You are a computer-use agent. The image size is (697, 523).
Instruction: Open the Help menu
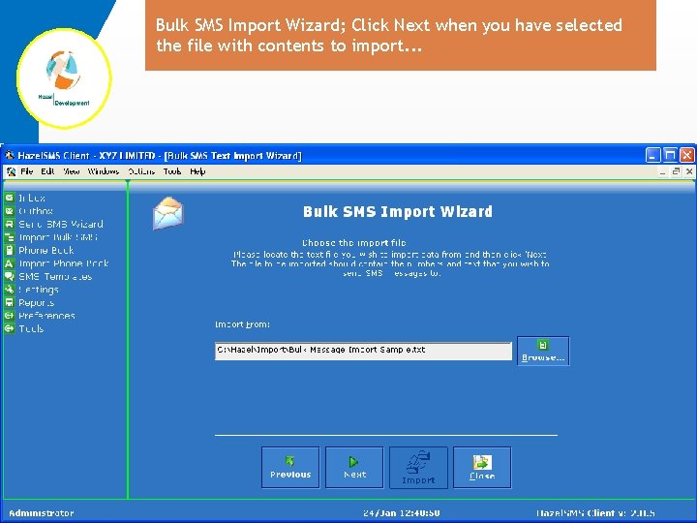tap(197, 171)
